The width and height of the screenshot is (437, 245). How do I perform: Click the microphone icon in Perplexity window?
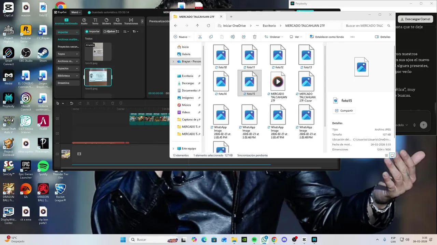tap(414, 125)
